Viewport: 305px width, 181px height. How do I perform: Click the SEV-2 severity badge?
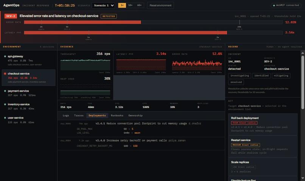tap(11, 16)
